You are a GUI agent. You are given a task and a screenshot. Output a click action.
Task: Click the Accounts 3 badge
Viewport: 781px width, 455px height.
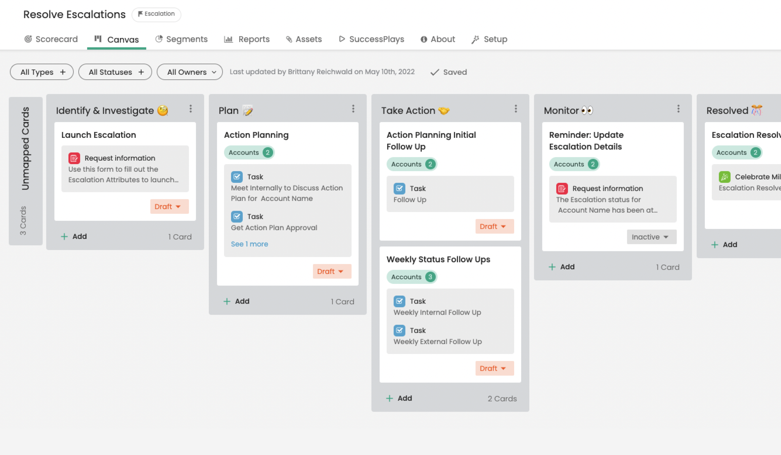point(412,277)
